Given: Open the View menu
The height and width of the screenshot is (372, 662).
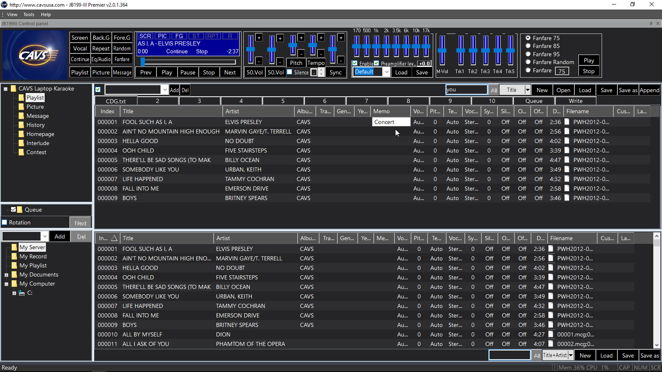Looking at the screenshot, I should pos(12,14).
